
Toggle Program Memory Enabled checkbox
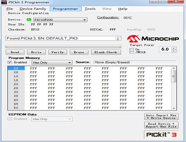point(9,62)
